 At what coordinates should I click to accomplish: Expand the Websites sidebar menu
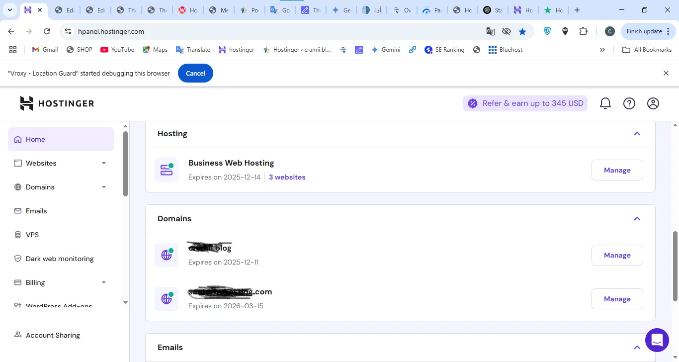coord(103,163)
